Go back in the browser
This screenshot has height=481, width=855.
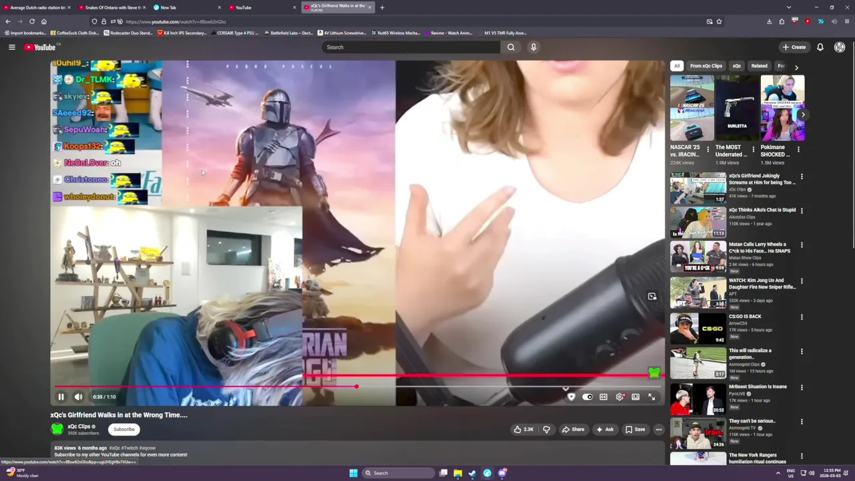[x=7, y=21]
